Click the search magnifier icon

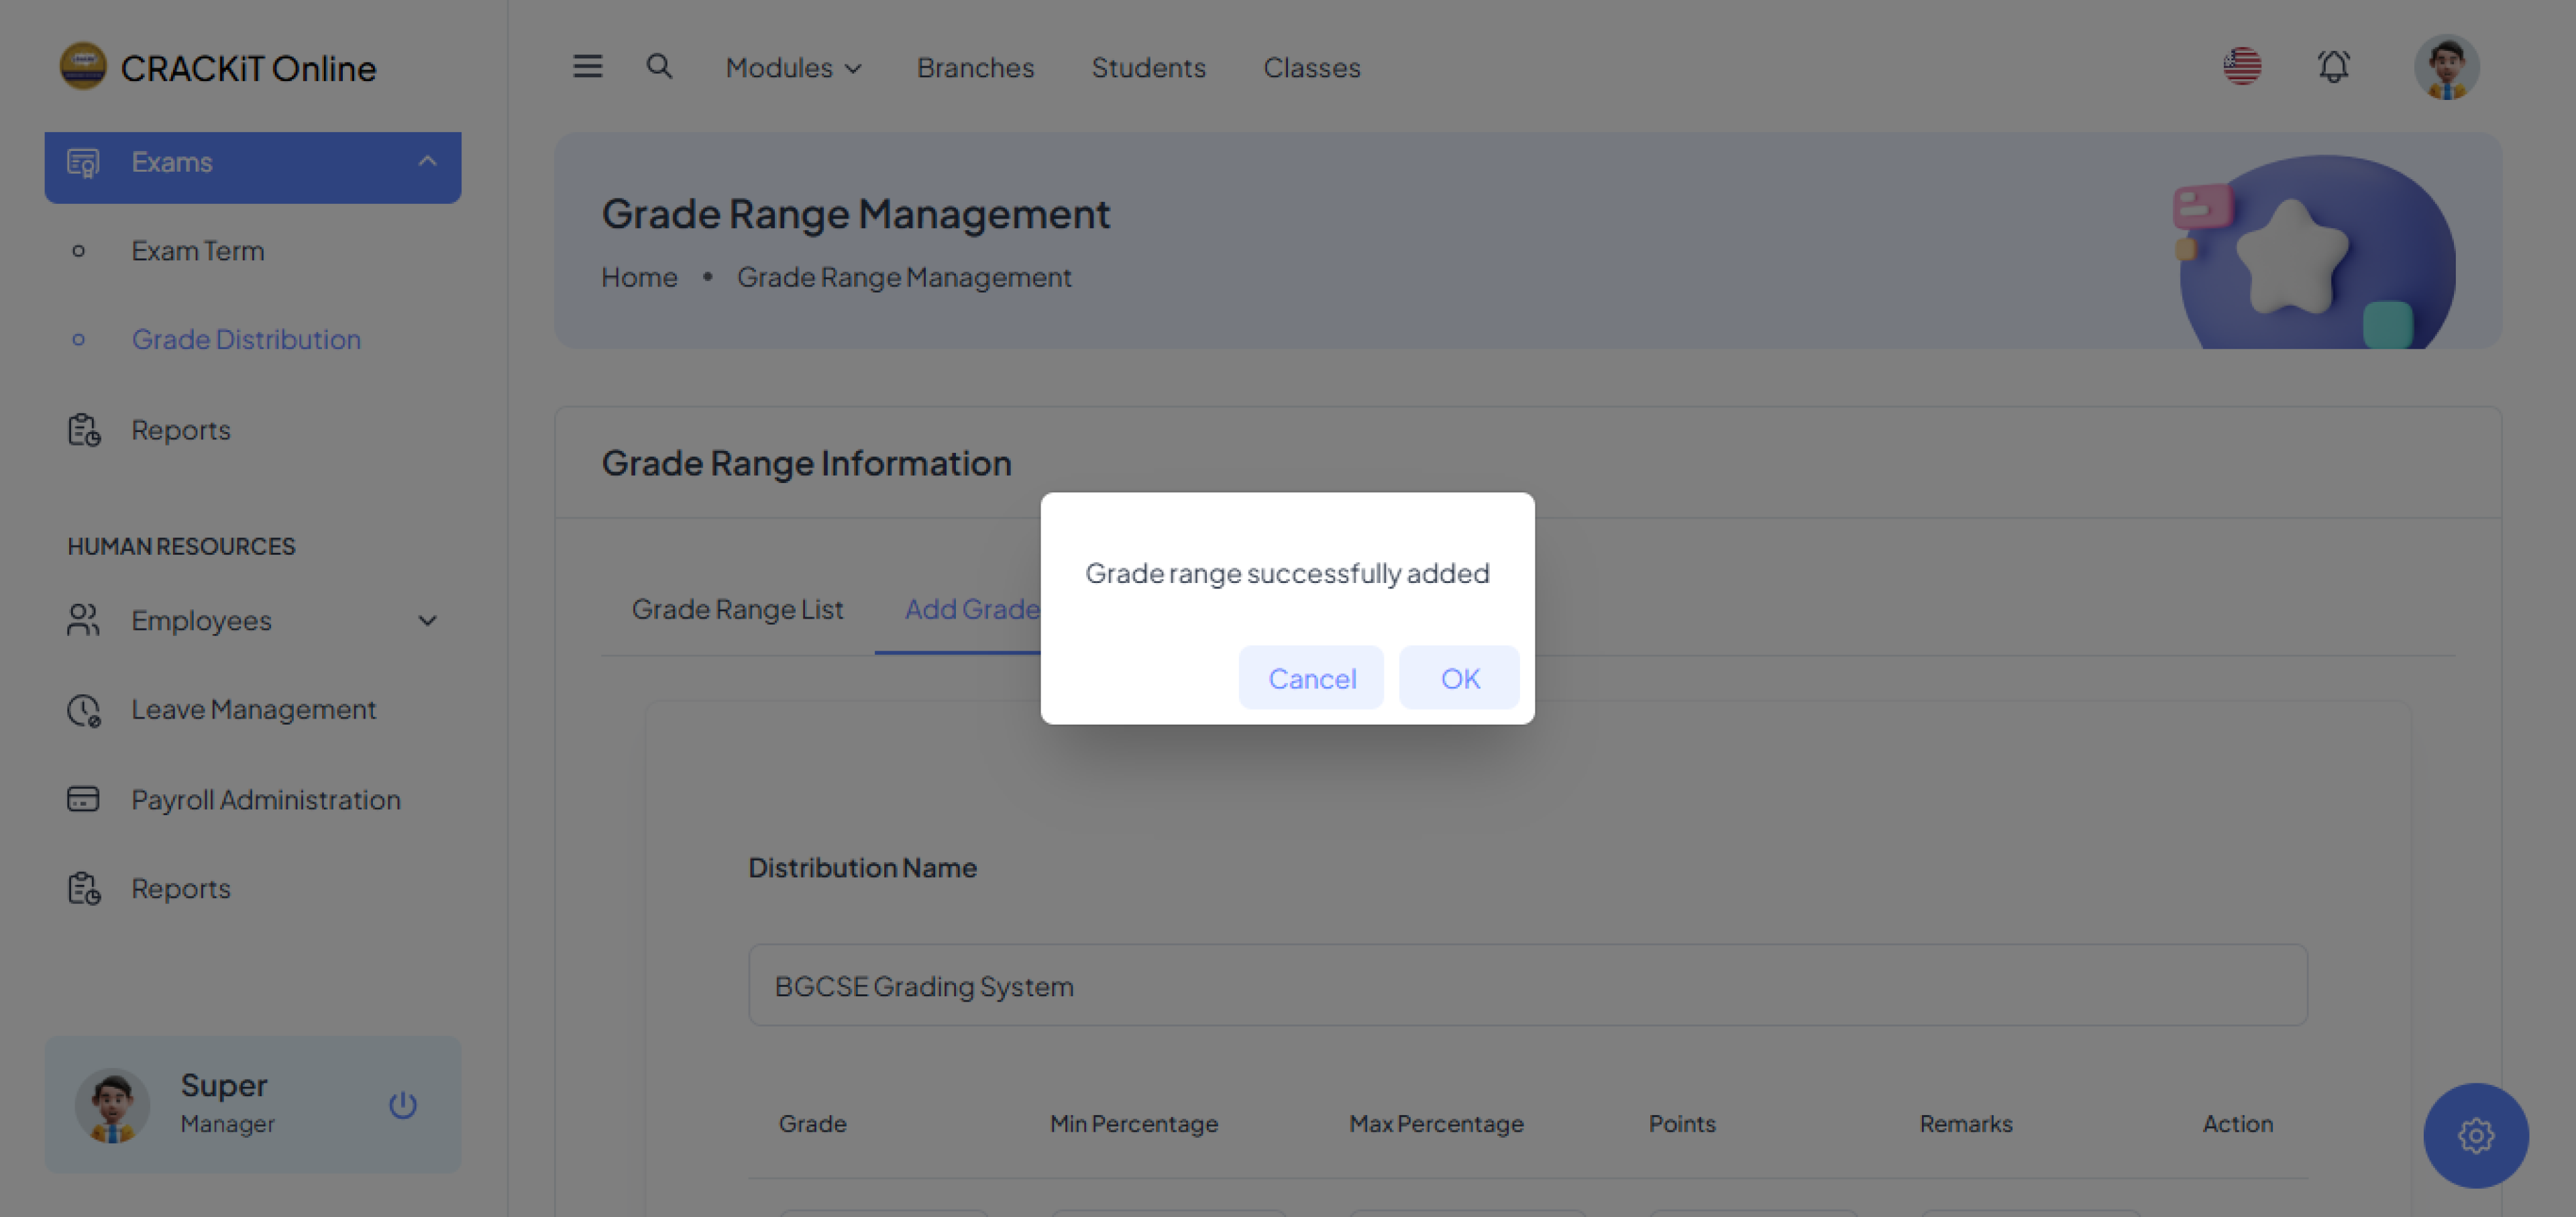point(659,67)
